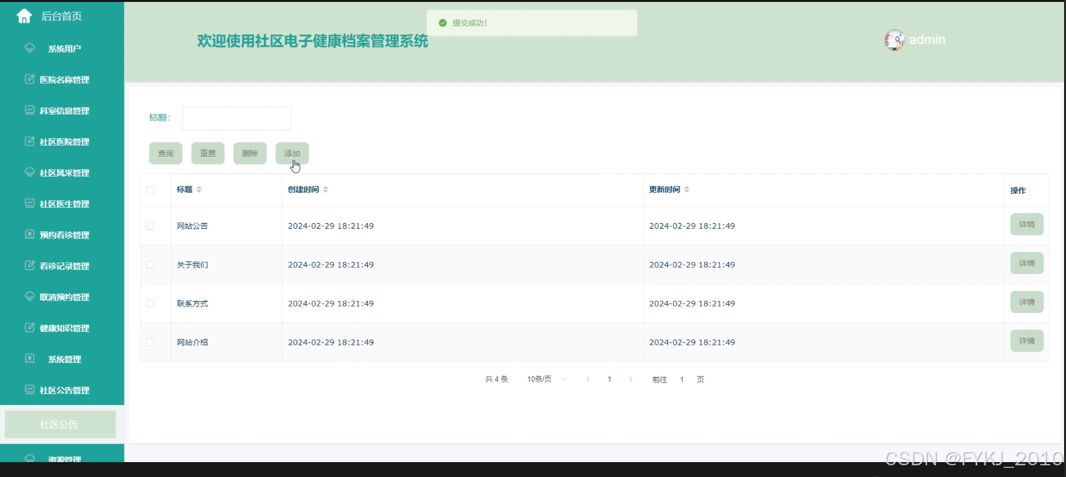This screenshot has height=477, width=1066.
Task: Sort by 标题 column arrows
Action: tap(199, 189)
